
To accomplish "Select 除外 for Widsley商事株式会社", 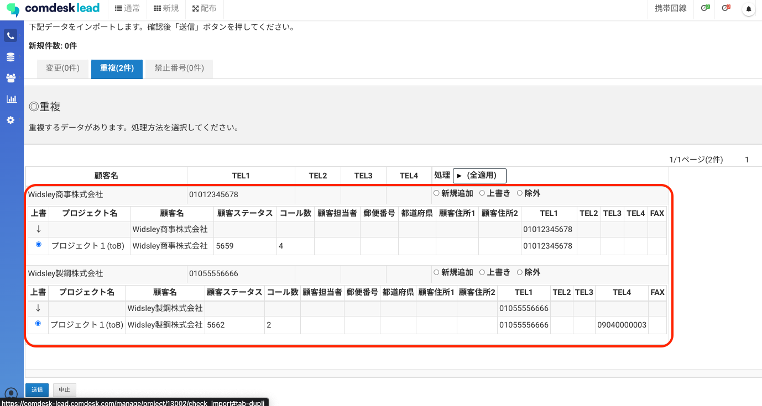I will [x=520, y=193].
